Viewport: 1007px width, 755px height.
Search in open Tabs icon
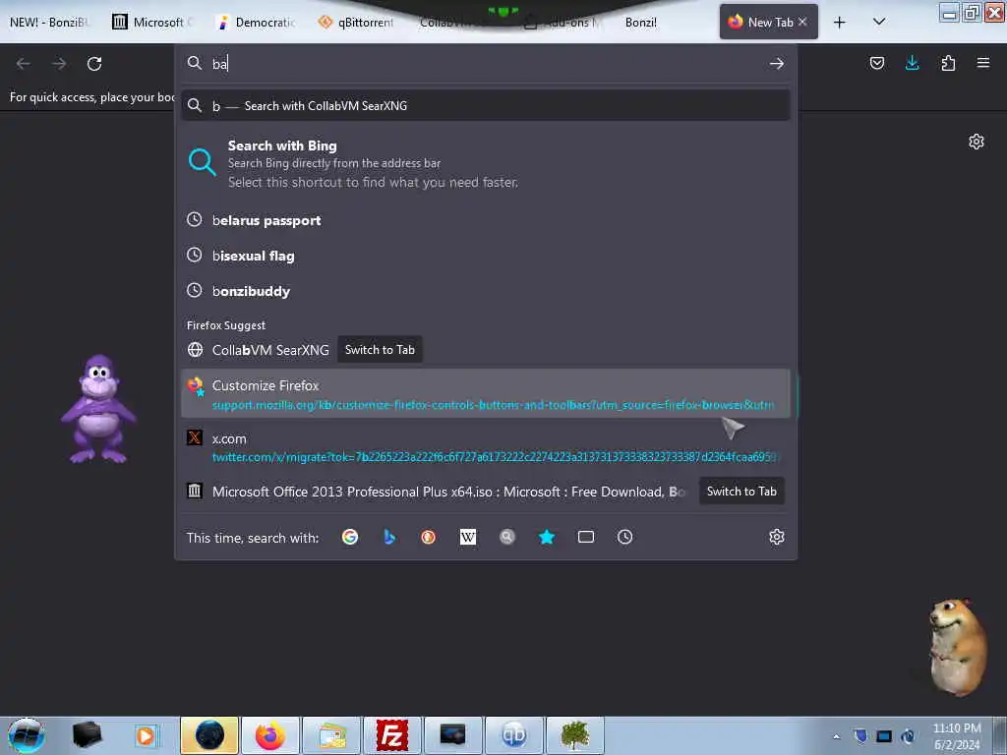[586, 537]
